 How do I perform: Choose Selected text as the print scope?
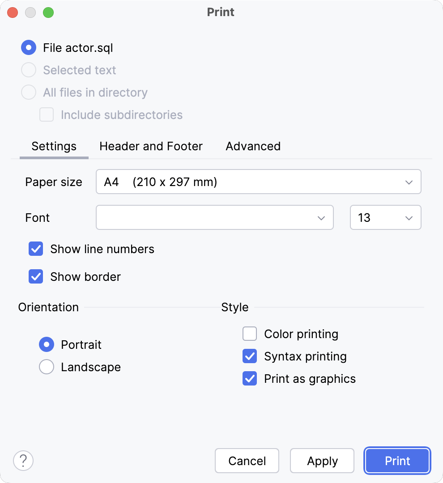28,70
